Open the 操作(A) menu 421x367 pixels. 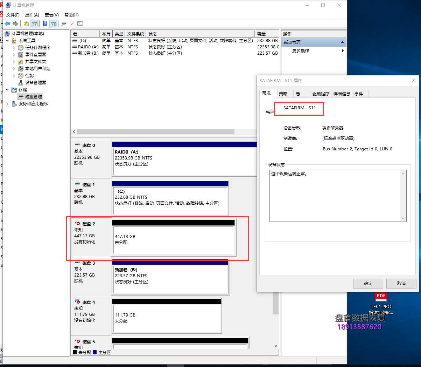click(32, 15)
